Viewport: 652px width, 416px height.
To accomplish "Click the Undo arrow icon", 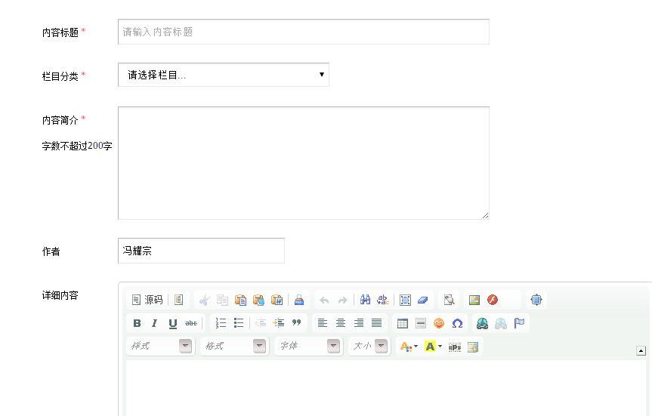I will click(x=324, y=300).
